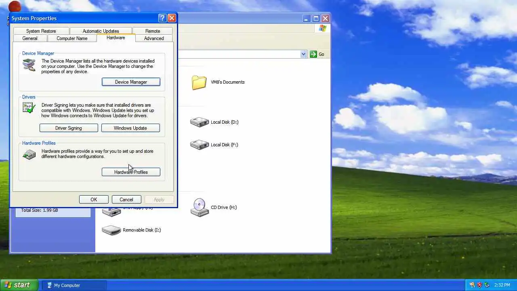The width and height of the screenshot is (517, 291).
Task: Open Device Manager via its button
Action: tap(131, 82)
